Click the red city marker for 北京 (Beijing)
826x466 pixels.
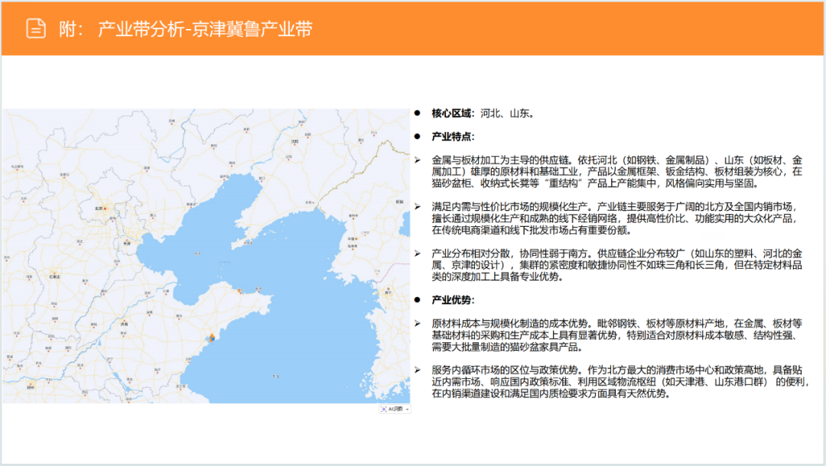[x=104, y=208]
